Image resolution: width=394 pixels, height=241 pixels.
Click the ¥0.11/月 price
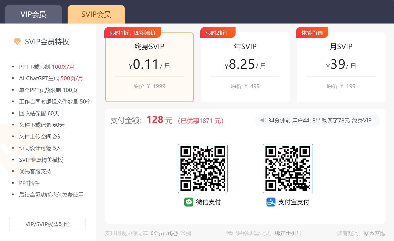(150, 64)
